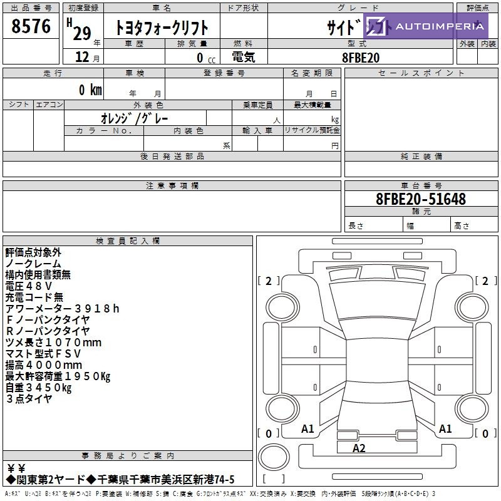Click the yard address 関東第2ヤード line

pyautogui.click(x=120, y=479)
